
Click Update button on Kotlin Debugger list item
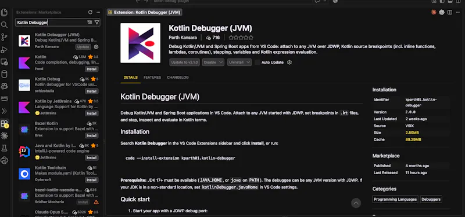pyautogui.click(x=83, y=47)
